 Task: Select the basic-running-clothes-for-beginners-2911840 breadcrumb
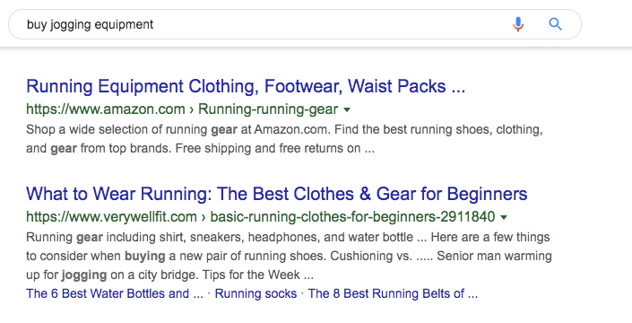click(x=352, y=217)
